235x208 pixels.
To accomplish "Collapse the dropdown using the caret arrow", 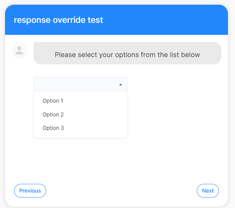I will coord(121,85).
